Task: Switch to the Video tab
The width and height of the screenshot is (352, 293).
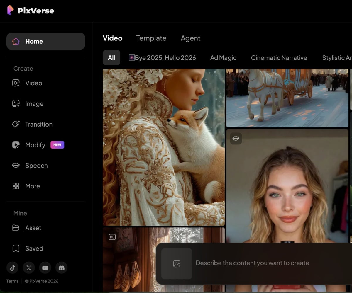Action: 113,38
